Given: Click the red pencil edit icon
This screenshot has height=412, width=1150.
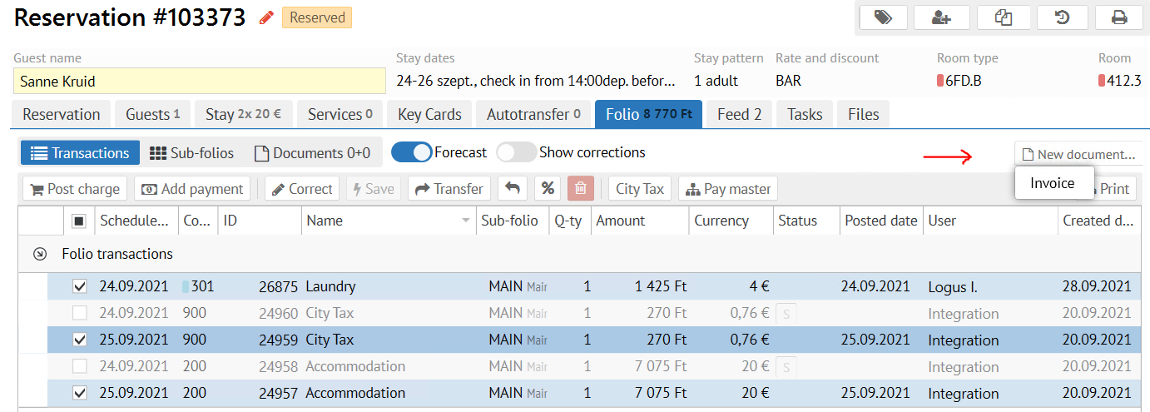Looking at the screenshot, I should coord(266,17).
